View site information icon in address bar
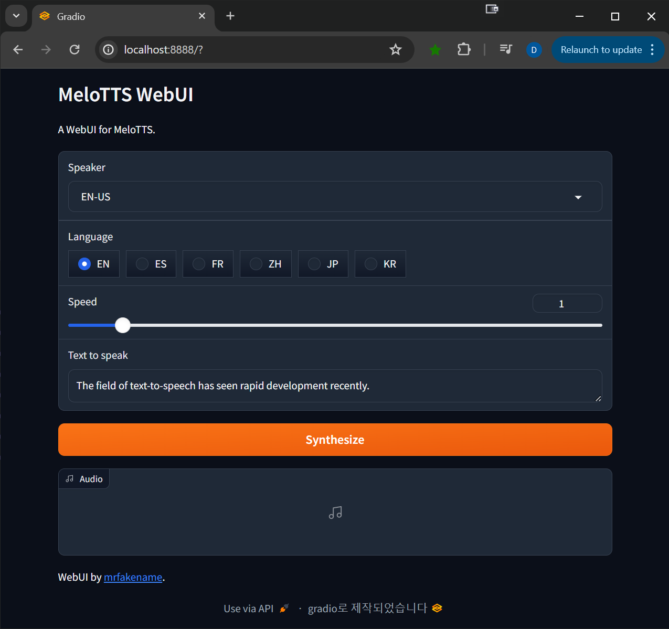This screenshot has height=629, width=669. [x=108, y=49]
